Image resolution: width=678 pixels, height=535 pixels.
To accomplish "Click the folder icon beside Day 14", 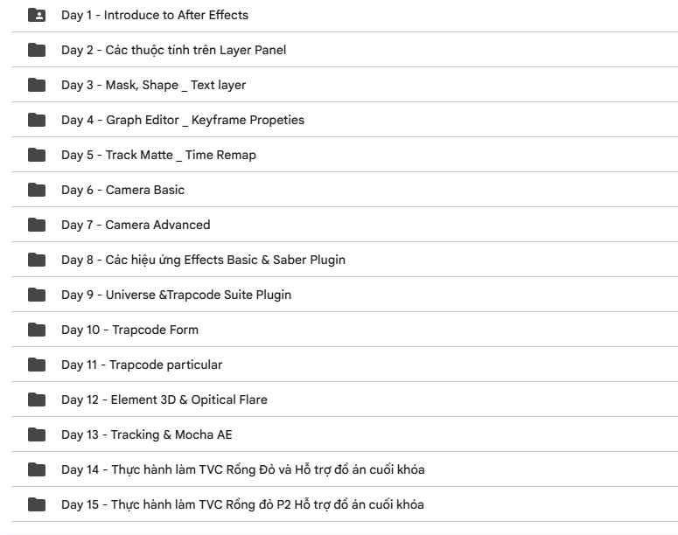I will (37, 469).
